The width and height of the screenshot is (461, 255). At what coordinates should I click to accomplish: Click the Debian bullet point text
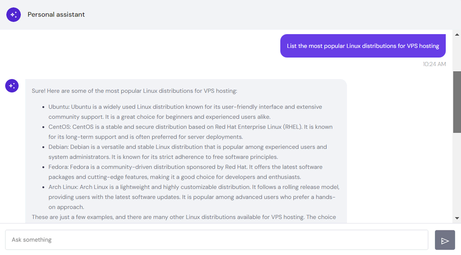pos(188,152)
